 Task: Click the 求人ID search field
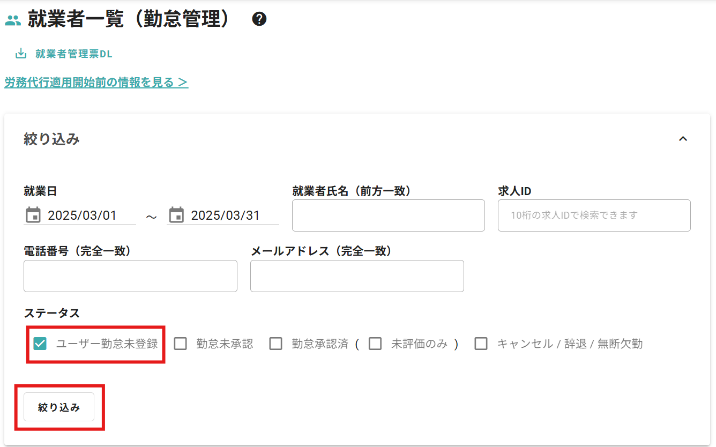(594, 215)
